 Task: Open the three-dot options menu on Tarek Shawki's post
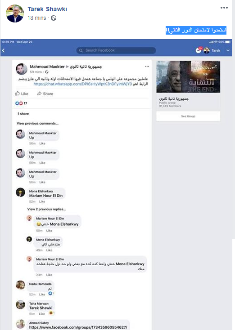[x=224, y=8]
